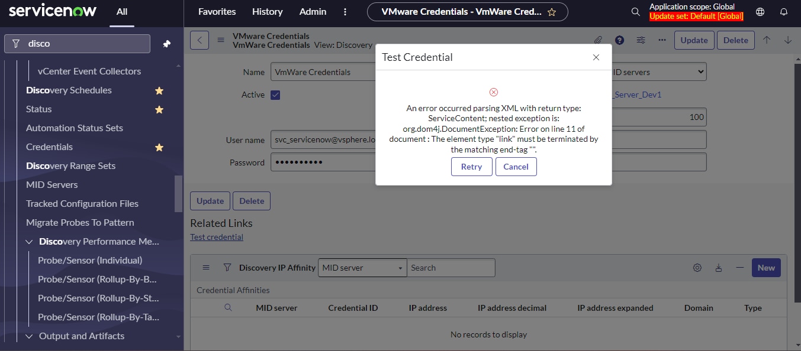
Task: Toggle favorite star for Credentials module
Action: [x=159, y=148]
